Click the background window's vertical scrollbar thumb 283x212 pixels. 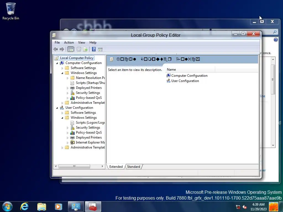click(273, 79)
